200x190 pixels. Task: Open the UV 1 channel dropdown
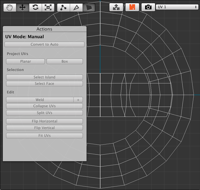(177, 7)
